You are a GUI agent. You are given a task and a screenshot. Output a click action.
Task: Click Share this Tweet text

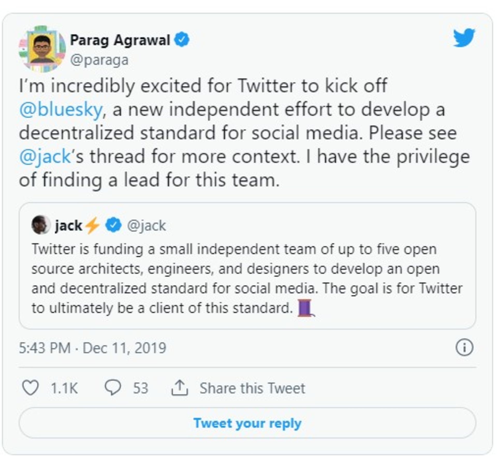[x=252, y=388]
